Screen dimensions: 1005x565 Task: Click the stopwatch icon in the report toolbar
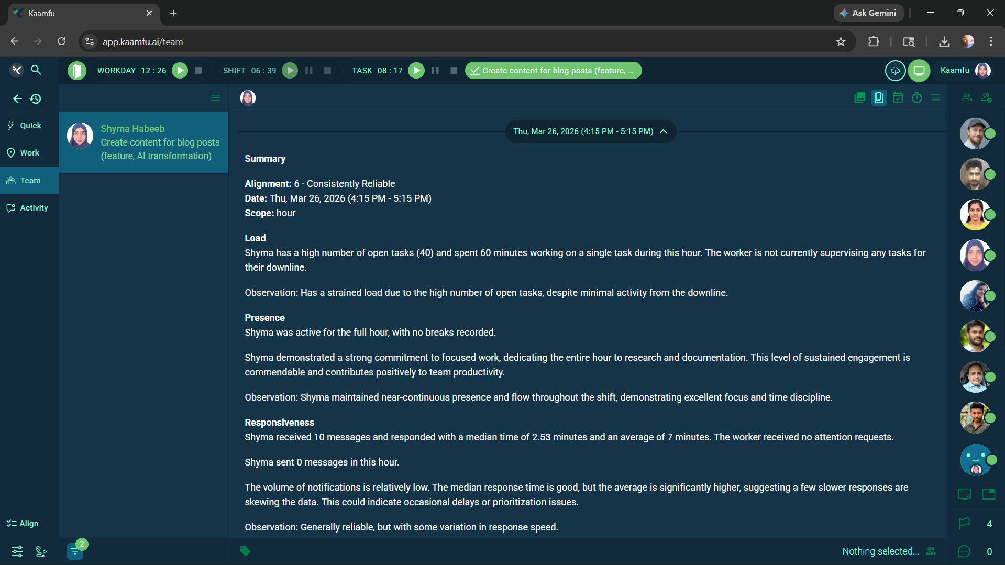(916, 98)
